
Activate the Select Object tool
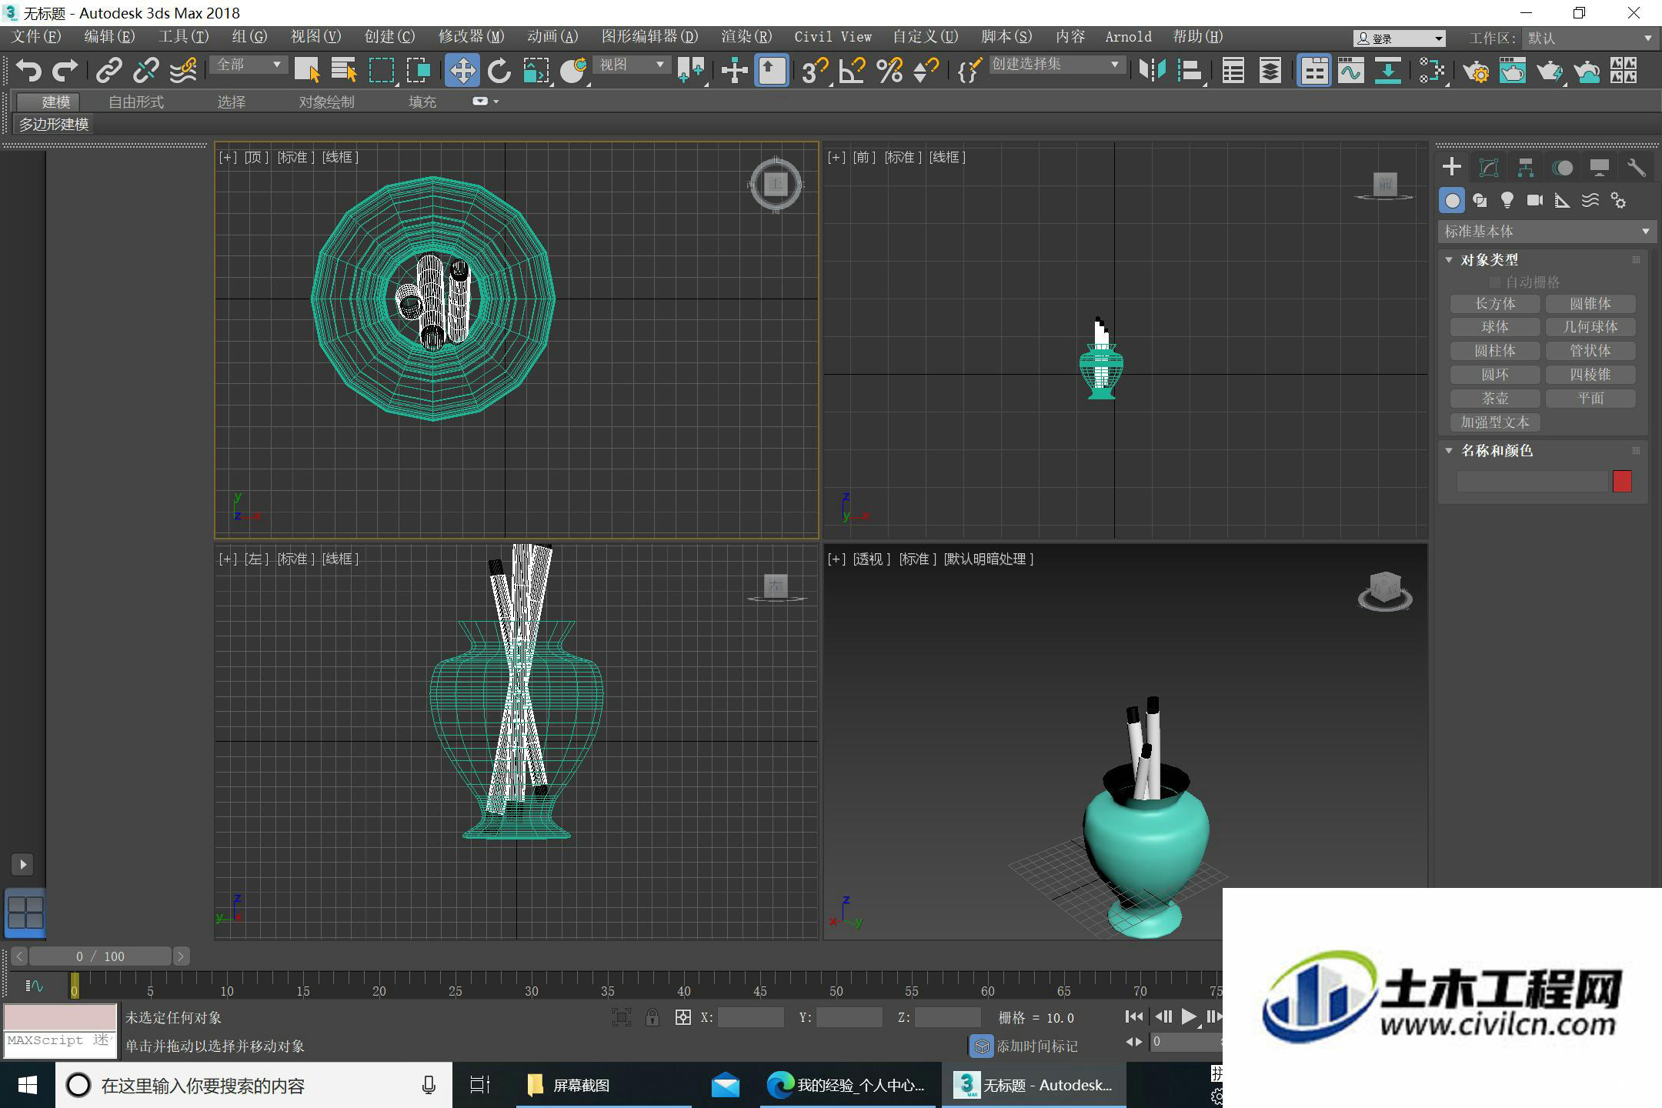(x=307, y=71)
